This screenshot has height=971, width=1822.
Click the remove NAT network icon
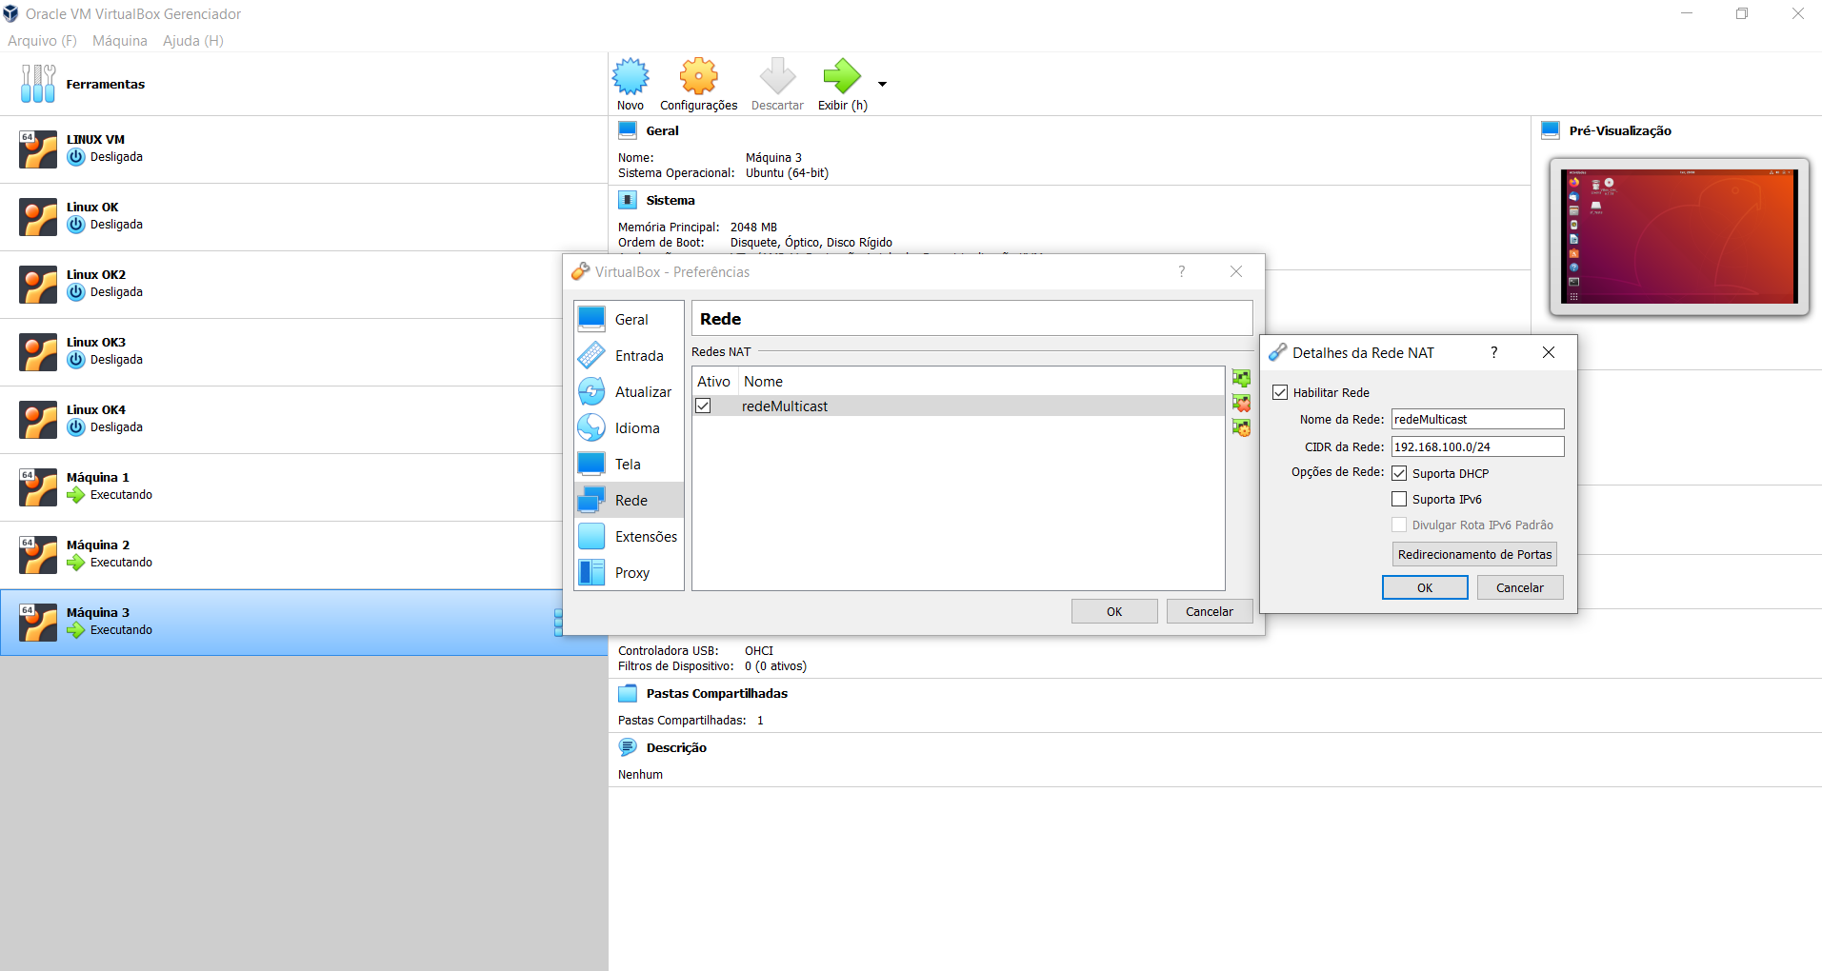[x=1241, y=404]
